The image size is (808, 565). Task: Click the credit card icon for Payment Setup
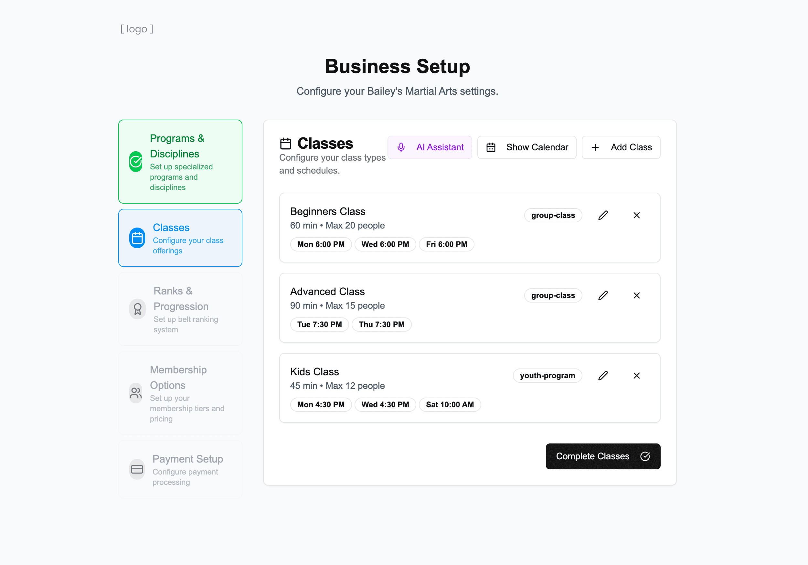click(x=137, y=469)
